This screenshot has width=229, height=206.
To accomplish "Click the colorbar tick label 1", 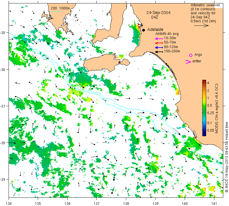I will point(208,98).
